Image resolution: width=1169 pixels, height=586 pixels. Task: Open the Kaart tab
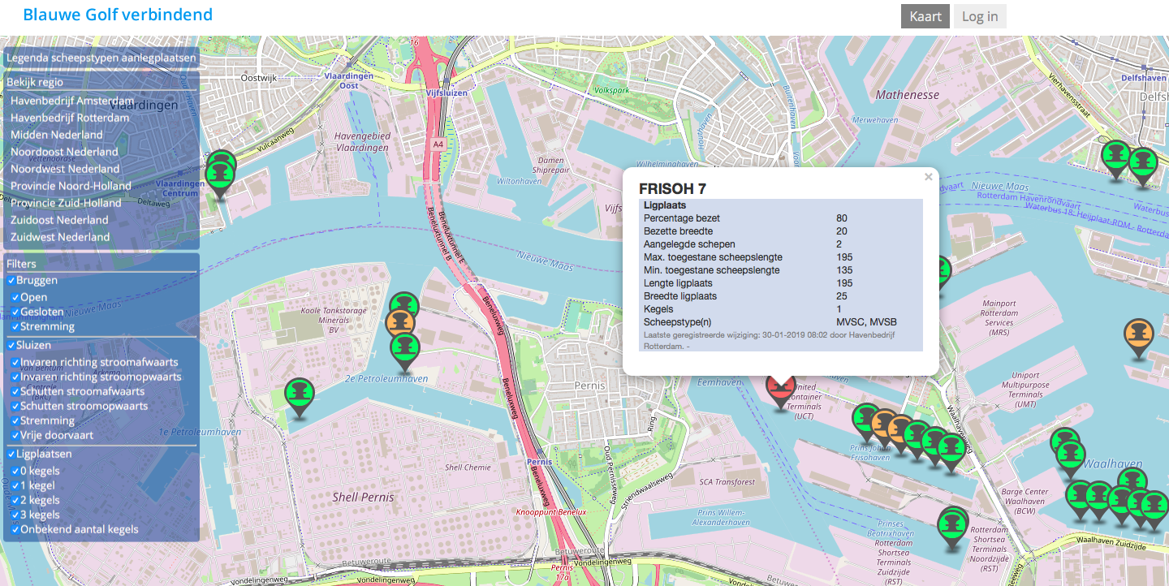(925, 16)
